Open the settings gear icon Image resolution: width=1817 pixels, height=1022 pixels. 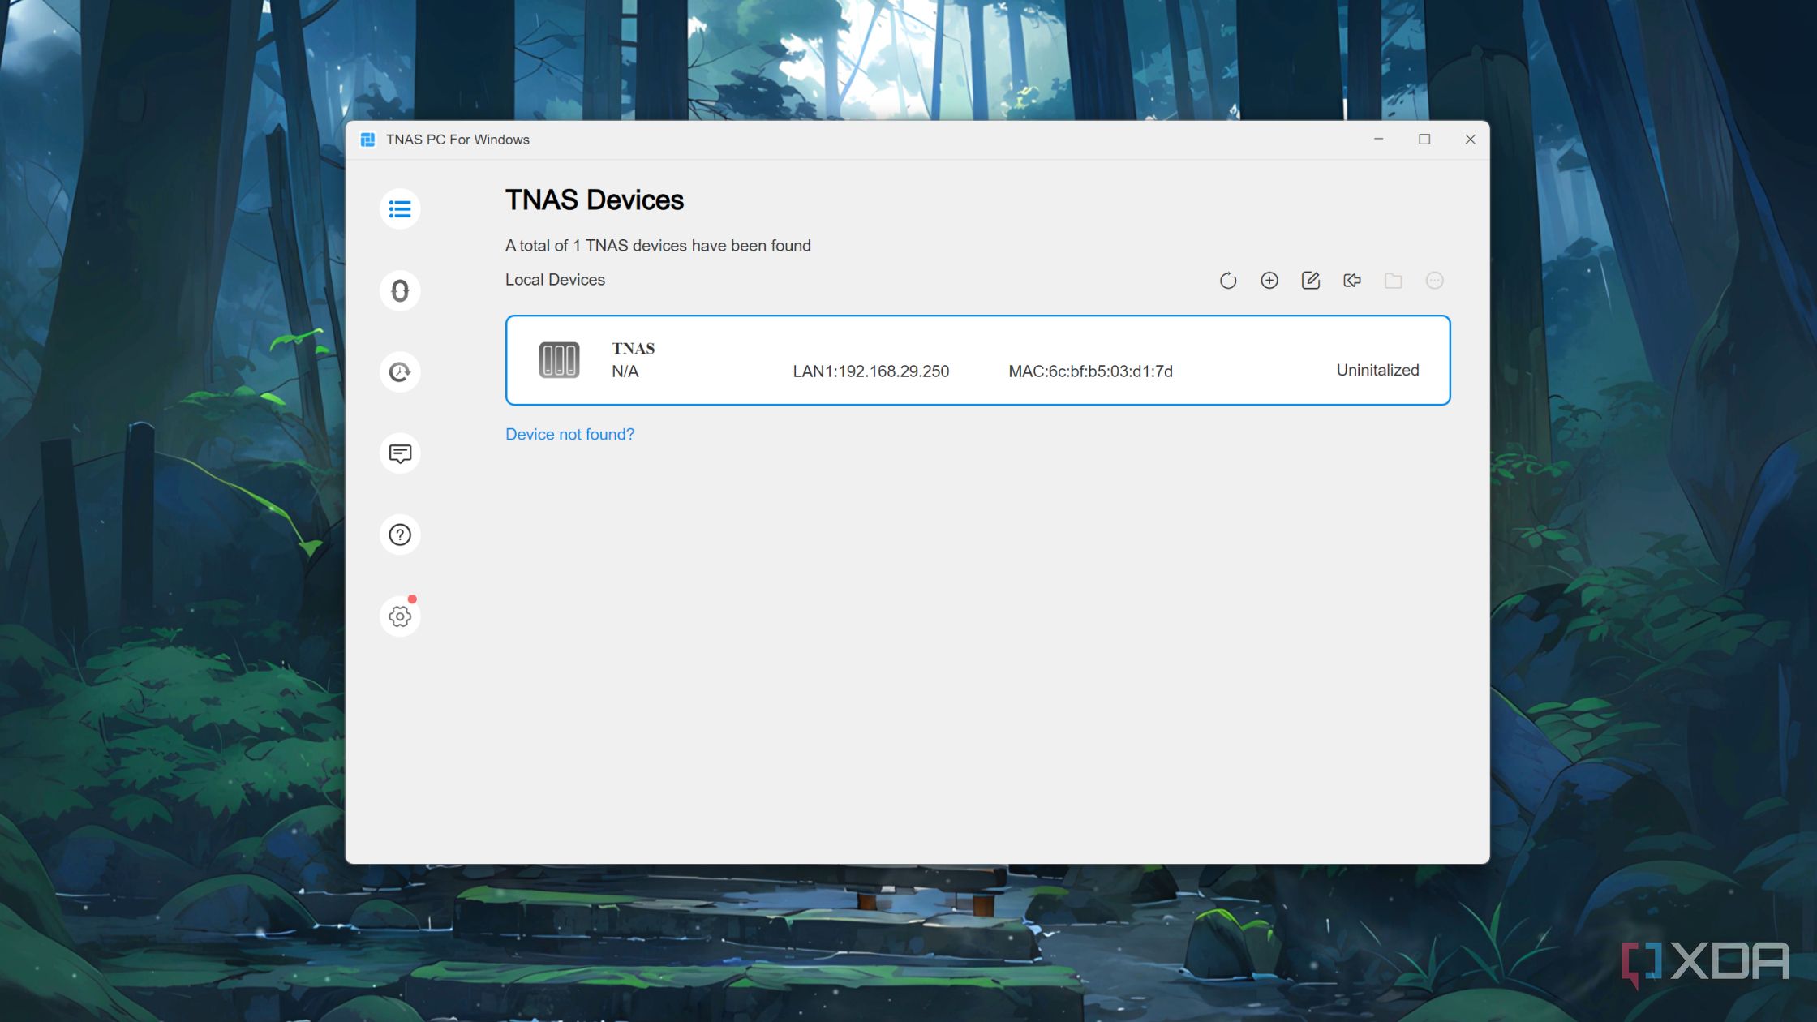pyautogui.click(x=400, y=616)
